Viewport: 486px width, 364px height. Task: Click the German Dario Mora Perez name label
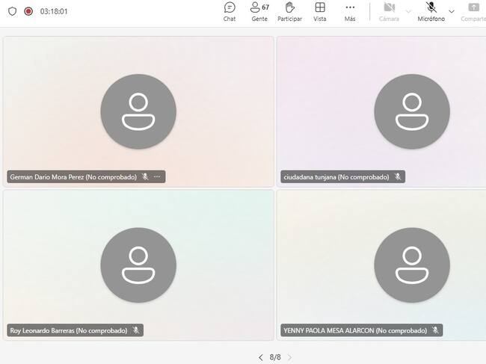coord(73,177)
